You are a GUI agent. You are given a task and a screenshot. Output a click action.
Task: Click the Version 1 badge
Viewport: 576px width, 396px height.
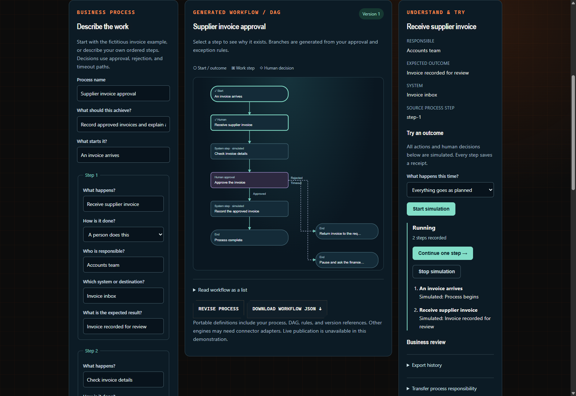click(x=371, y=14)
